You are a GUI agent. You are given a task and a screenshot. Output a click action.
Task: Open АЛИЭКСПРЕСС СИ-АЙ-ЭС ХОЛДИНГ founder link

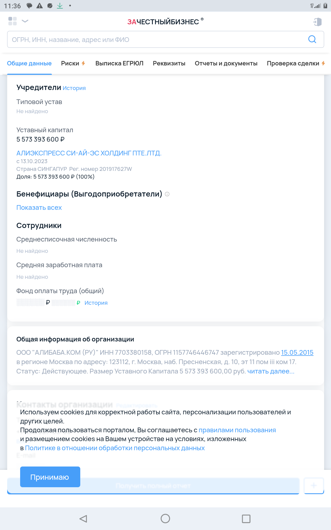tap(89, 153)
